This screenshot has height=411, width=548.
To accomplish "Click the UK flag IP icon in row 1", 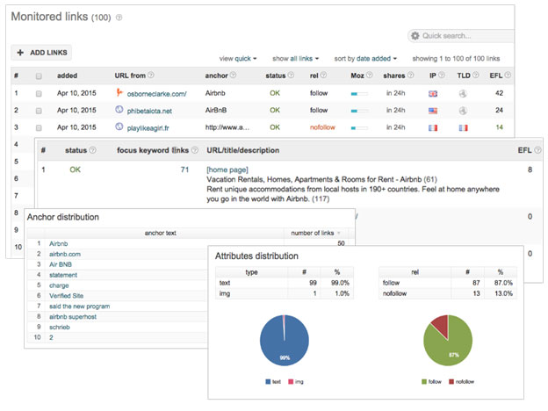I will pos(432,92).
